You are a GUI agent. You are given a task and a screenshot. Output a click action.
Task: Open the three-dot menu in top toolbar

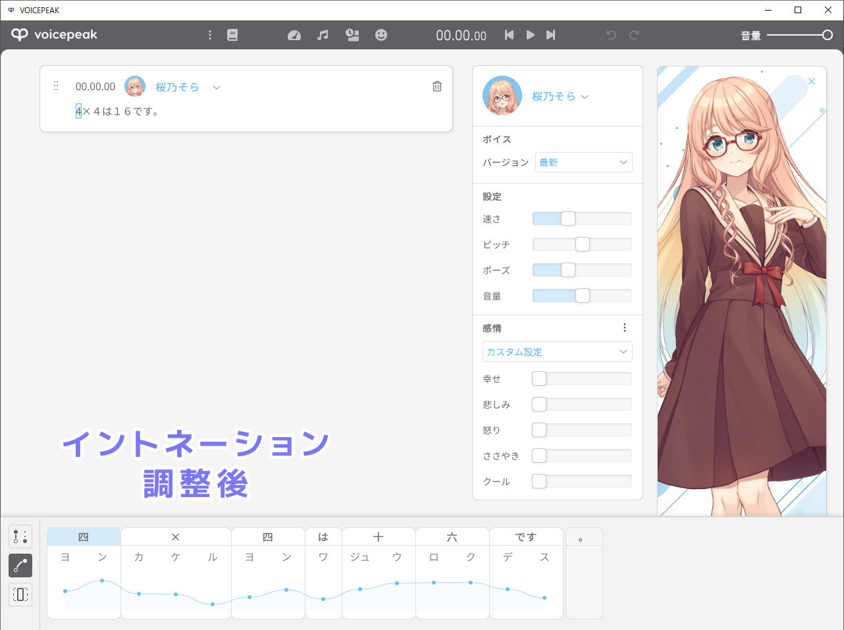[x=210, y=35]
